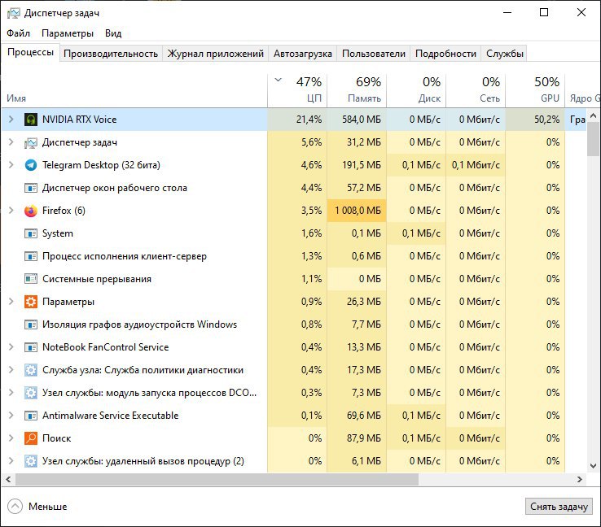Screen dimensions: 601x527
Task: Click the Системные прерывания icon
Action: pyautogui.click(x=31, y=279)
